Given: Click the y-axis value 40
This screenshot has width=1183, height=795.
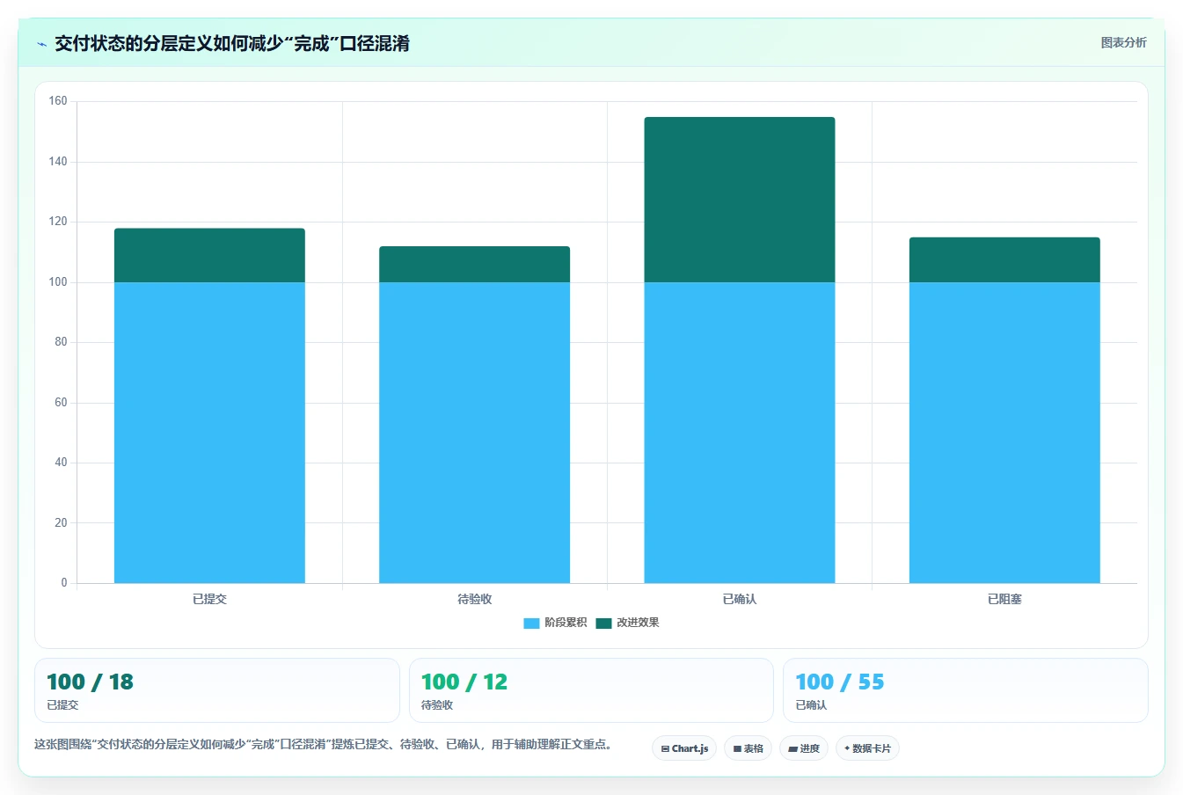Looking at the screenshot, I should pyautogui.click(x=61, y=463).
